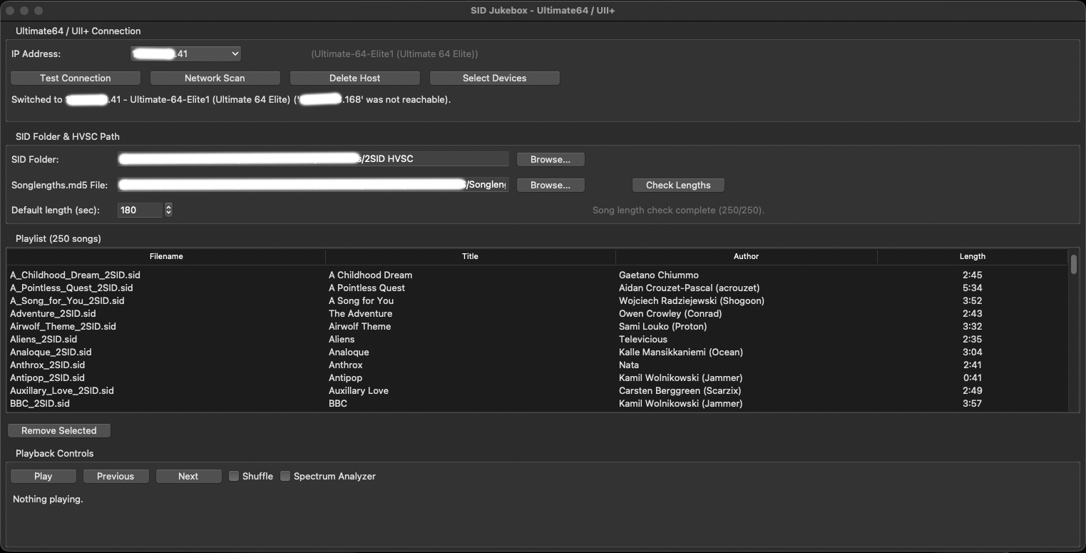Select file Analoque_2SID.sid

coord(51,352)
